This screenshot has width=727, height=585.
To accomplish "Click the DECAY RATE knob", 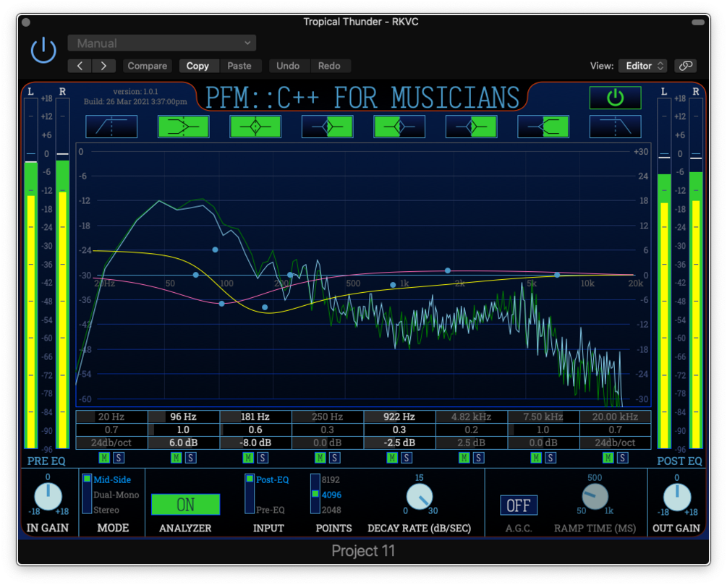I will tap(420, 497).
